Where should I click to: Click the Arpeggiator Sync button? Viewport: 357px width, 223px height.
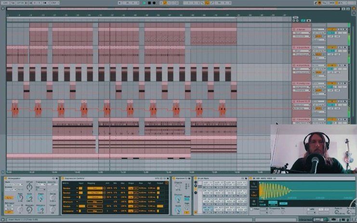tap(9, 198)
